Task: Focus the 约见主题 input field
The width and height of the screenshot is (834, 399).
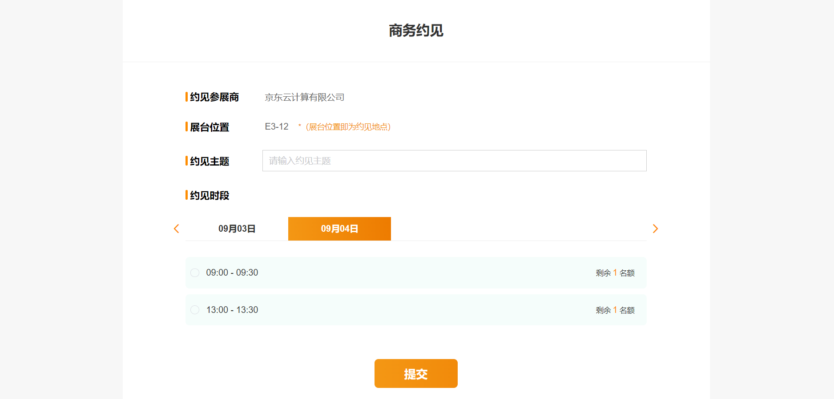Action: pos(454,161)
